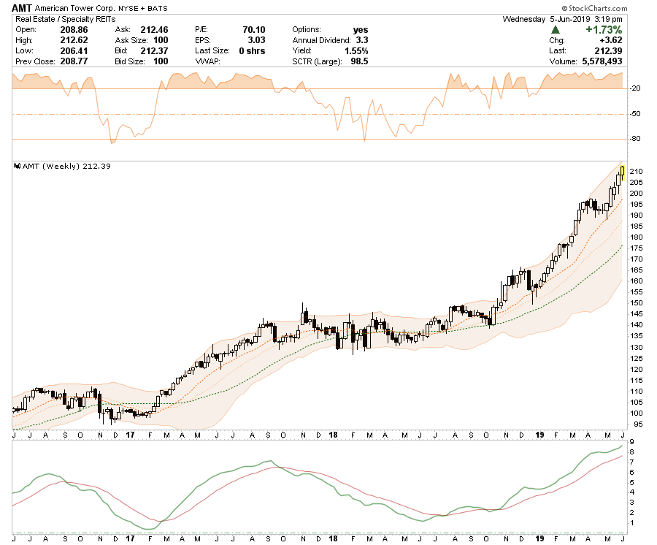Click the Options value yes
This screenshot has height=545, width=657.
tap(361, 30)
